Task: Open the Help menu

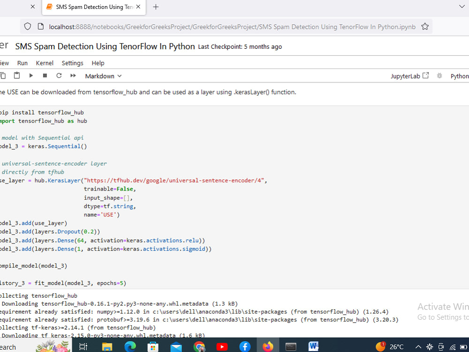Action: click(x=98, y=62)
